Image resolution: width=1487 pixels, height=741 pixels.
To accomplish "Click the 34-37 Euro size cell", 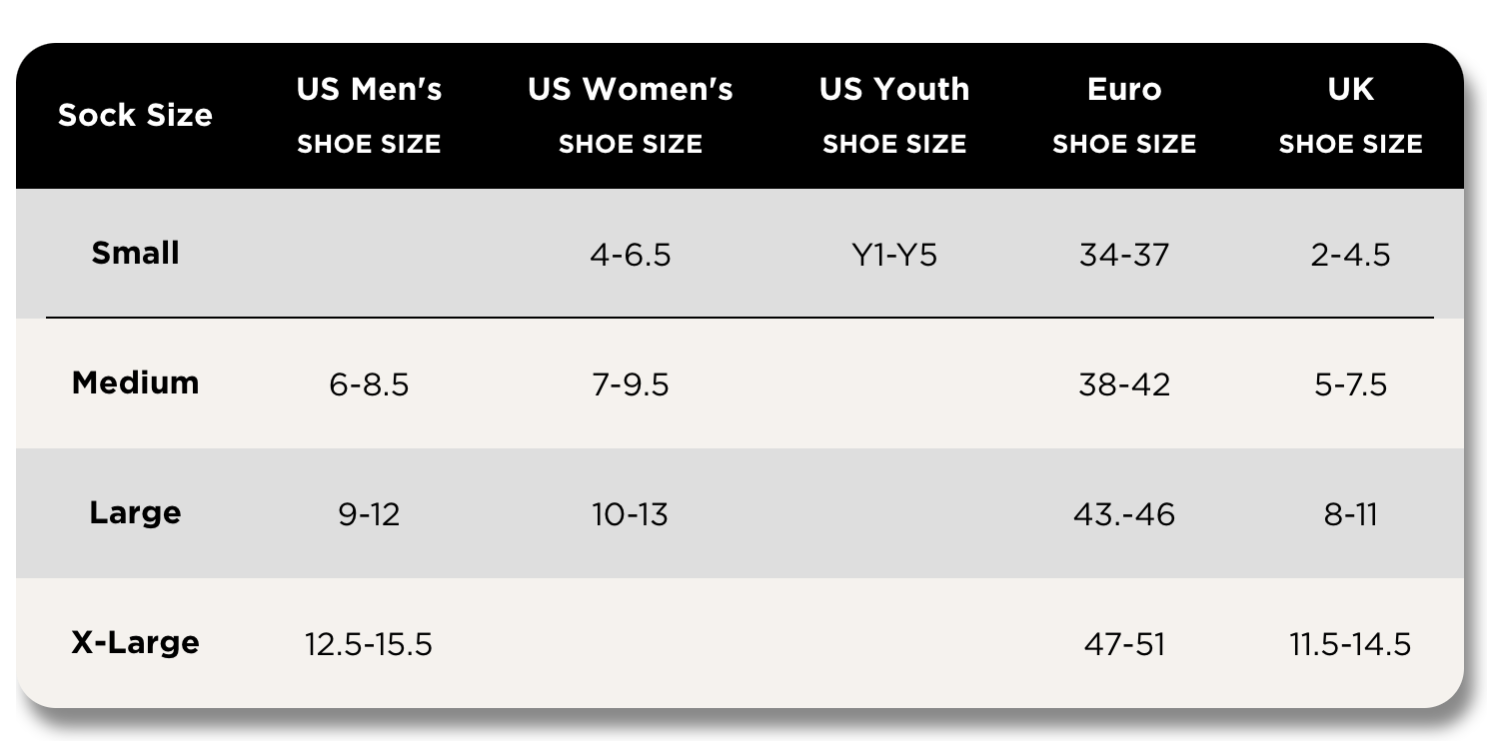I will [x=1124, y=256].
